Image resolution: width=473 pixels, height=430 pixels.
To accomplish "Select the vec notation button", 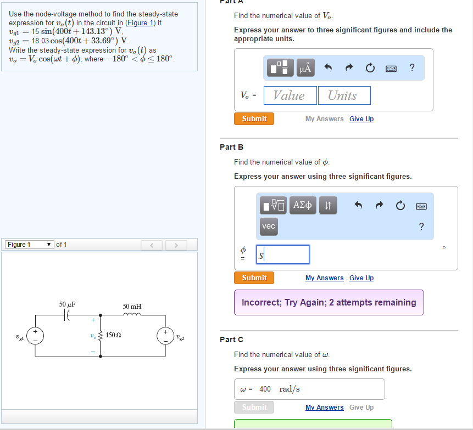I will (x=269, y=227).
